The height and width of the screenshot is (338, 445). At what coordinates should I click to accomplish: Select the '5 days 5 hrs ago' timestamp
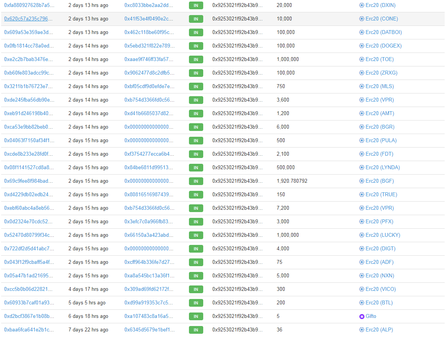(87, 303)
